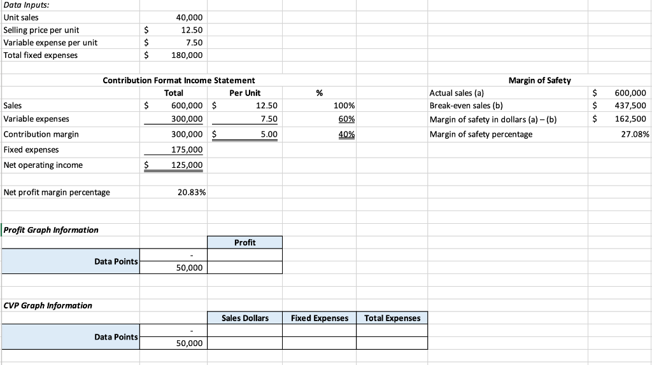Image resolution: width=652 pixels, height=365 pixels.
Task: Select the Total Expenses column header
Action: point(392,318)
